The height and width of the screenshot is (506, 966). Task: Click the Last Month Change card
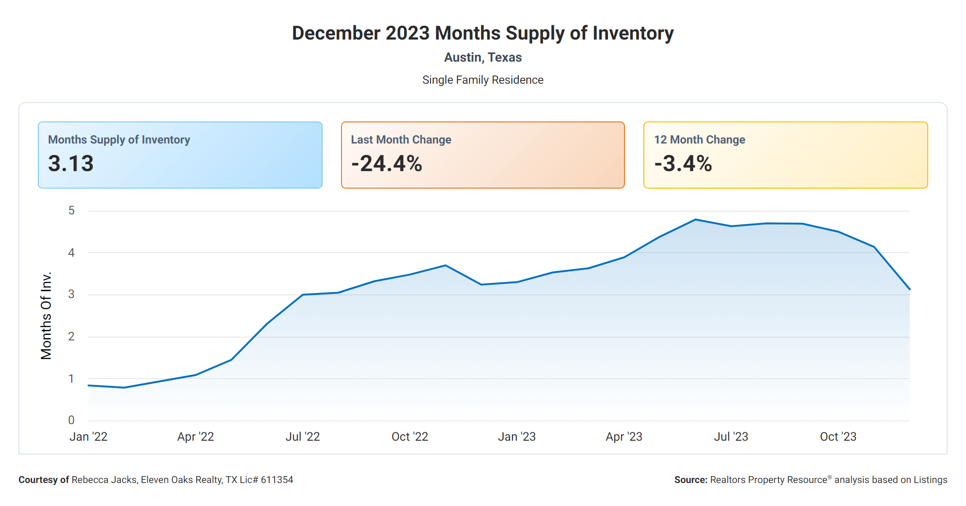pos(483,155)
